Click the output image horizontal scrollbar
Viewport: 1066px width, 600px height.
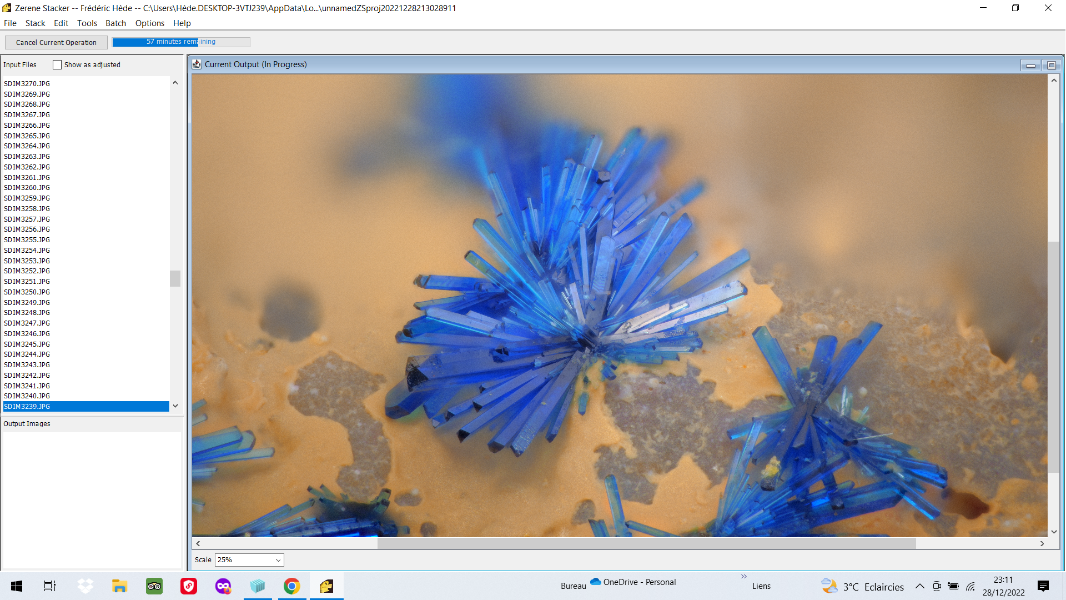click(646, 543)
